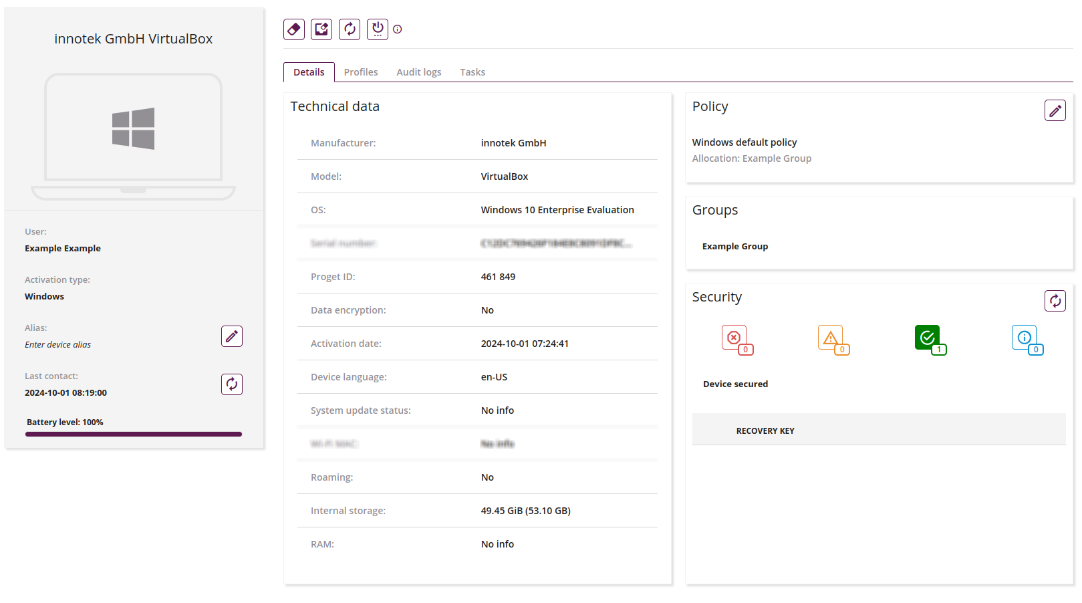Click the Windows default policy name
The height and width of the screenshot is (603, 1082).
tap(745, 142)
